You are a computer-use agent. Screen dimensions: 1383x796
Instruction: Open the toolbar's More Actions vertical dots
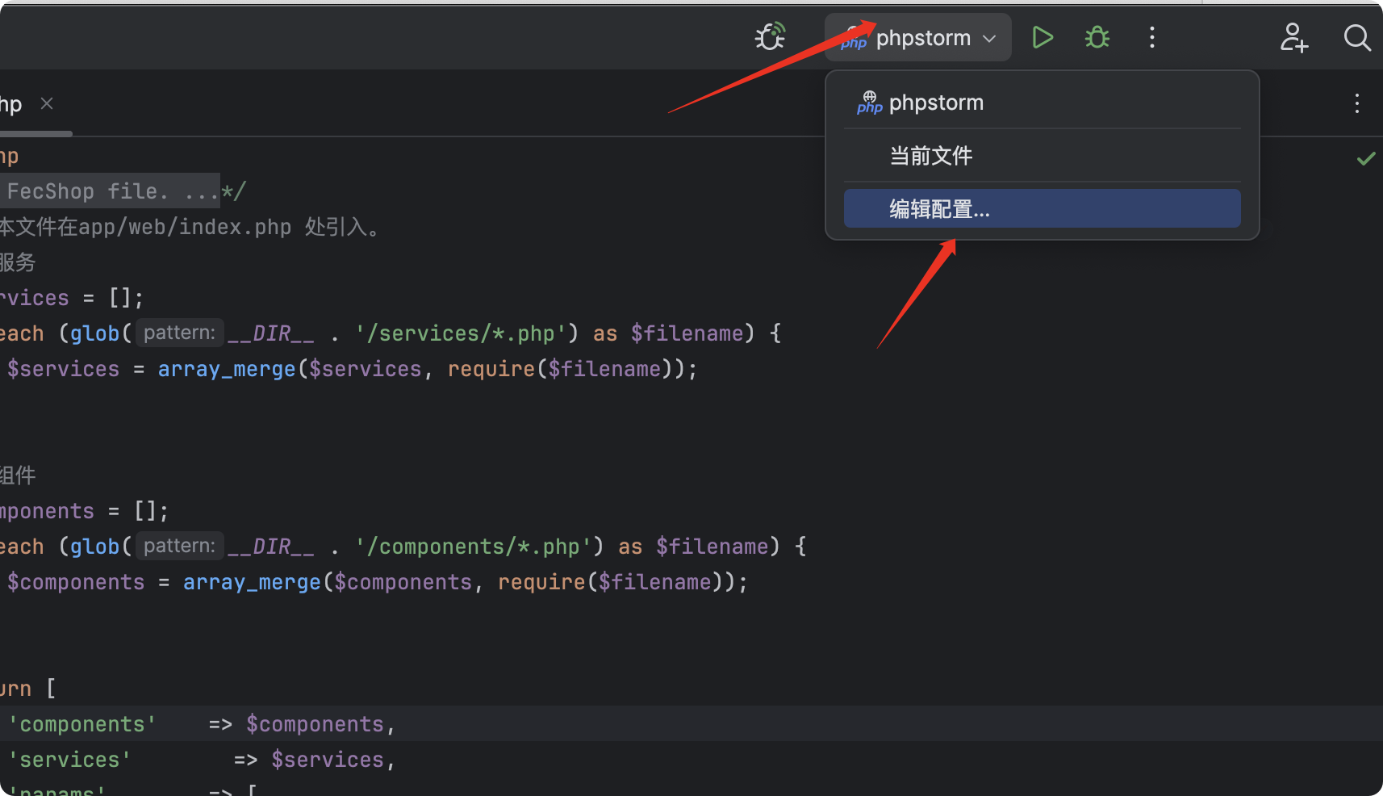(x=1152, y=37)
